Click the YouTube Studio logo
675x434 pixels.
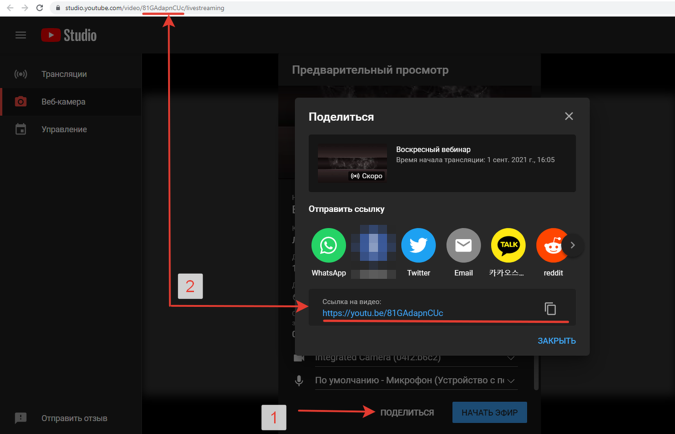click(69, 35)
